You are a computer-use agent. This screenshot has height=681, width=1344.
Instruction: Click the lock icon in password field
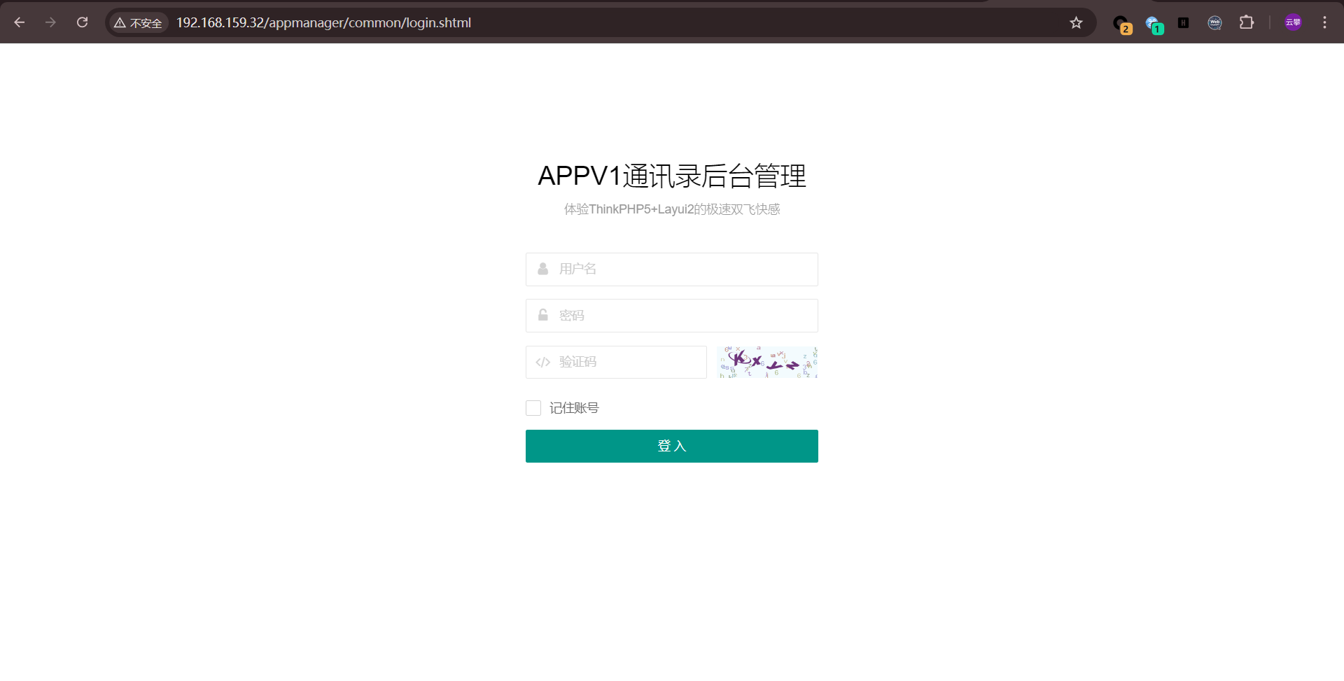542,315
